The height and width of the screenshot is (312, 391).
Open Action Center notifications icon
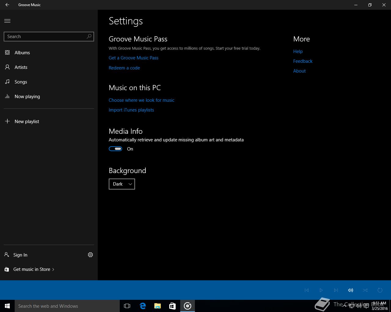pyautogui.click(x=366, y=306)
